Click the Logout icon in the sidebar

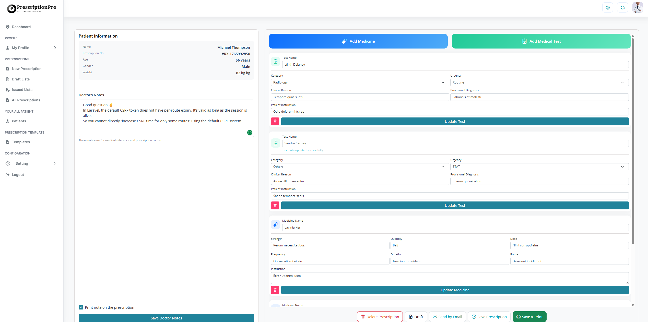pyautogui.click(x=8, y=174)
